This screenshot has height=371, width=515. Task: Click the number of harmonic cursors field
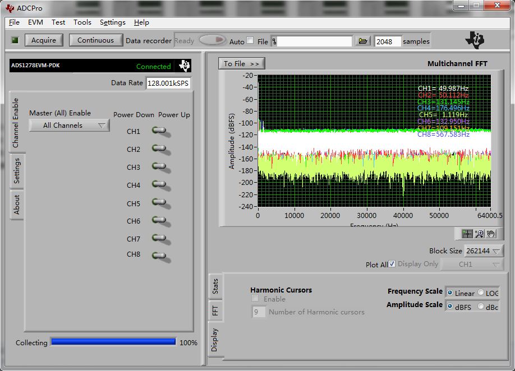(258, 312)
